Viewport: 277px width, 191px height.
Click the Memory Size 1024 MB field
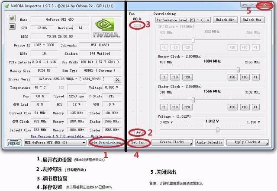point(44,70)
